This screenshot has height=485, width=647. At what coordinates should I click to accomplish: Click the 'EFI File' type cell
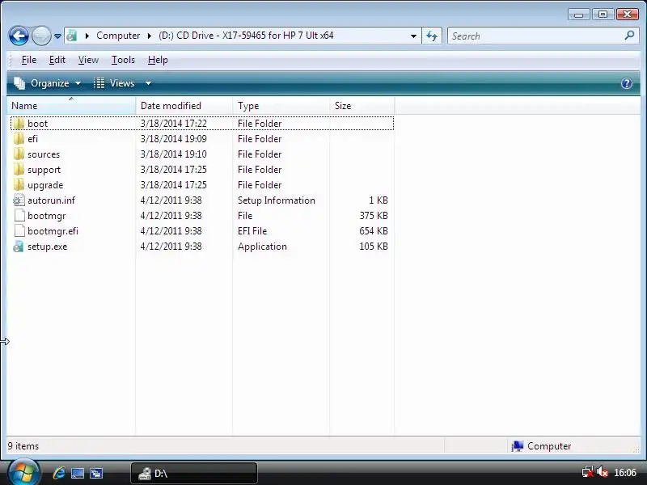[252, 231]
